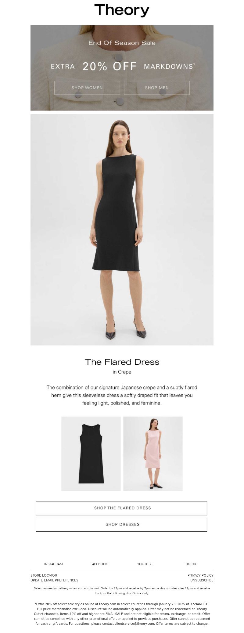
Task: Open the YouTube link
Action: pos(145,564)
